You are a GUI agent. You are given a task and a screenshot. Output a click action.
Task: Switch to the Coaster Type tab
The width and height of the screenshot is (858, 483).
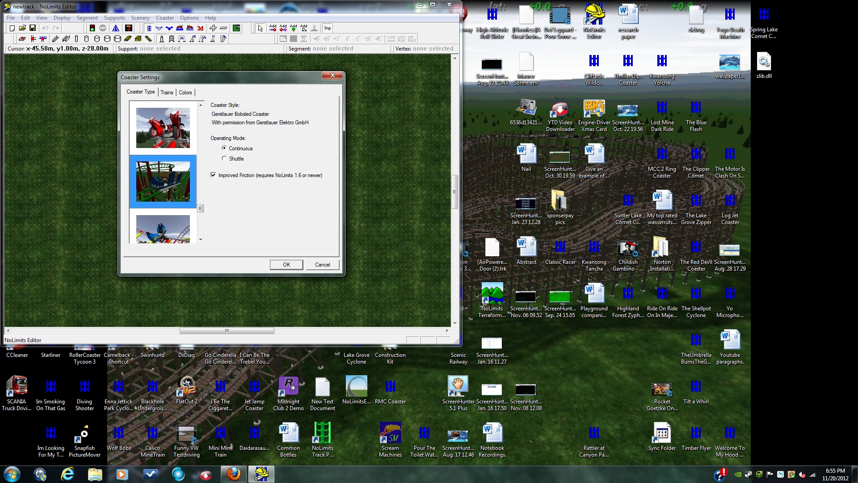141,92
